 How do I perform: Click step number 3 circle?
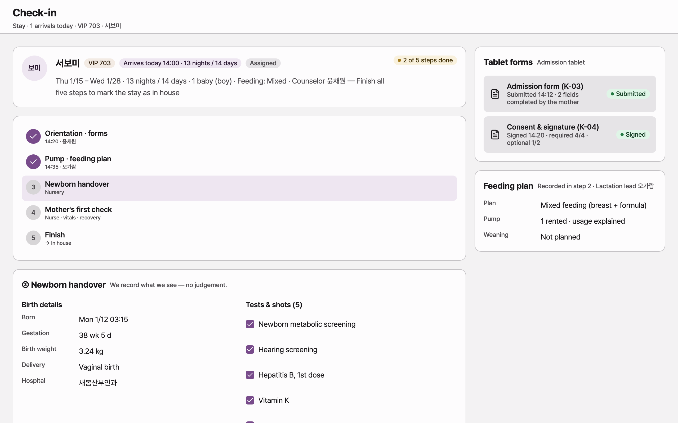click(x=33, y=187)
